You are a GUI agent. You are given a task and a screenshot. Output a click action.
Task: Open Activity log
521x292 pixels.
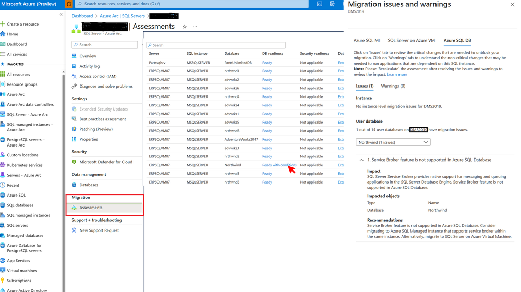89,66
